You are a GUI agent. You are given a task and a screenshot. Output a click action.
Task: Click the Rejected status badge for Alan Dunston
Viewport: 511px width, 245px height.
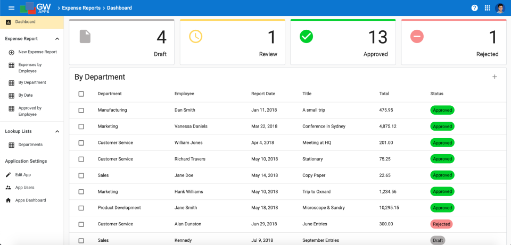(442, 224)
